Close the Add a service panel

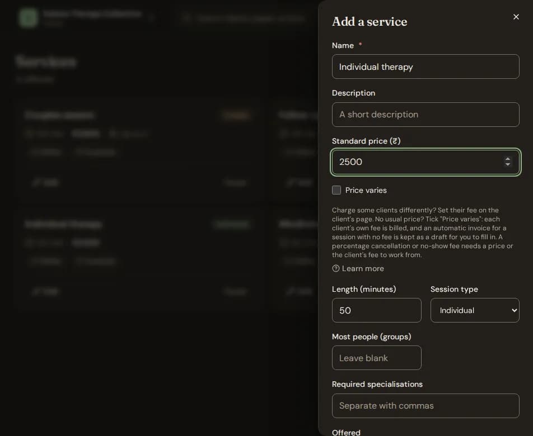[x=516, y=17]
